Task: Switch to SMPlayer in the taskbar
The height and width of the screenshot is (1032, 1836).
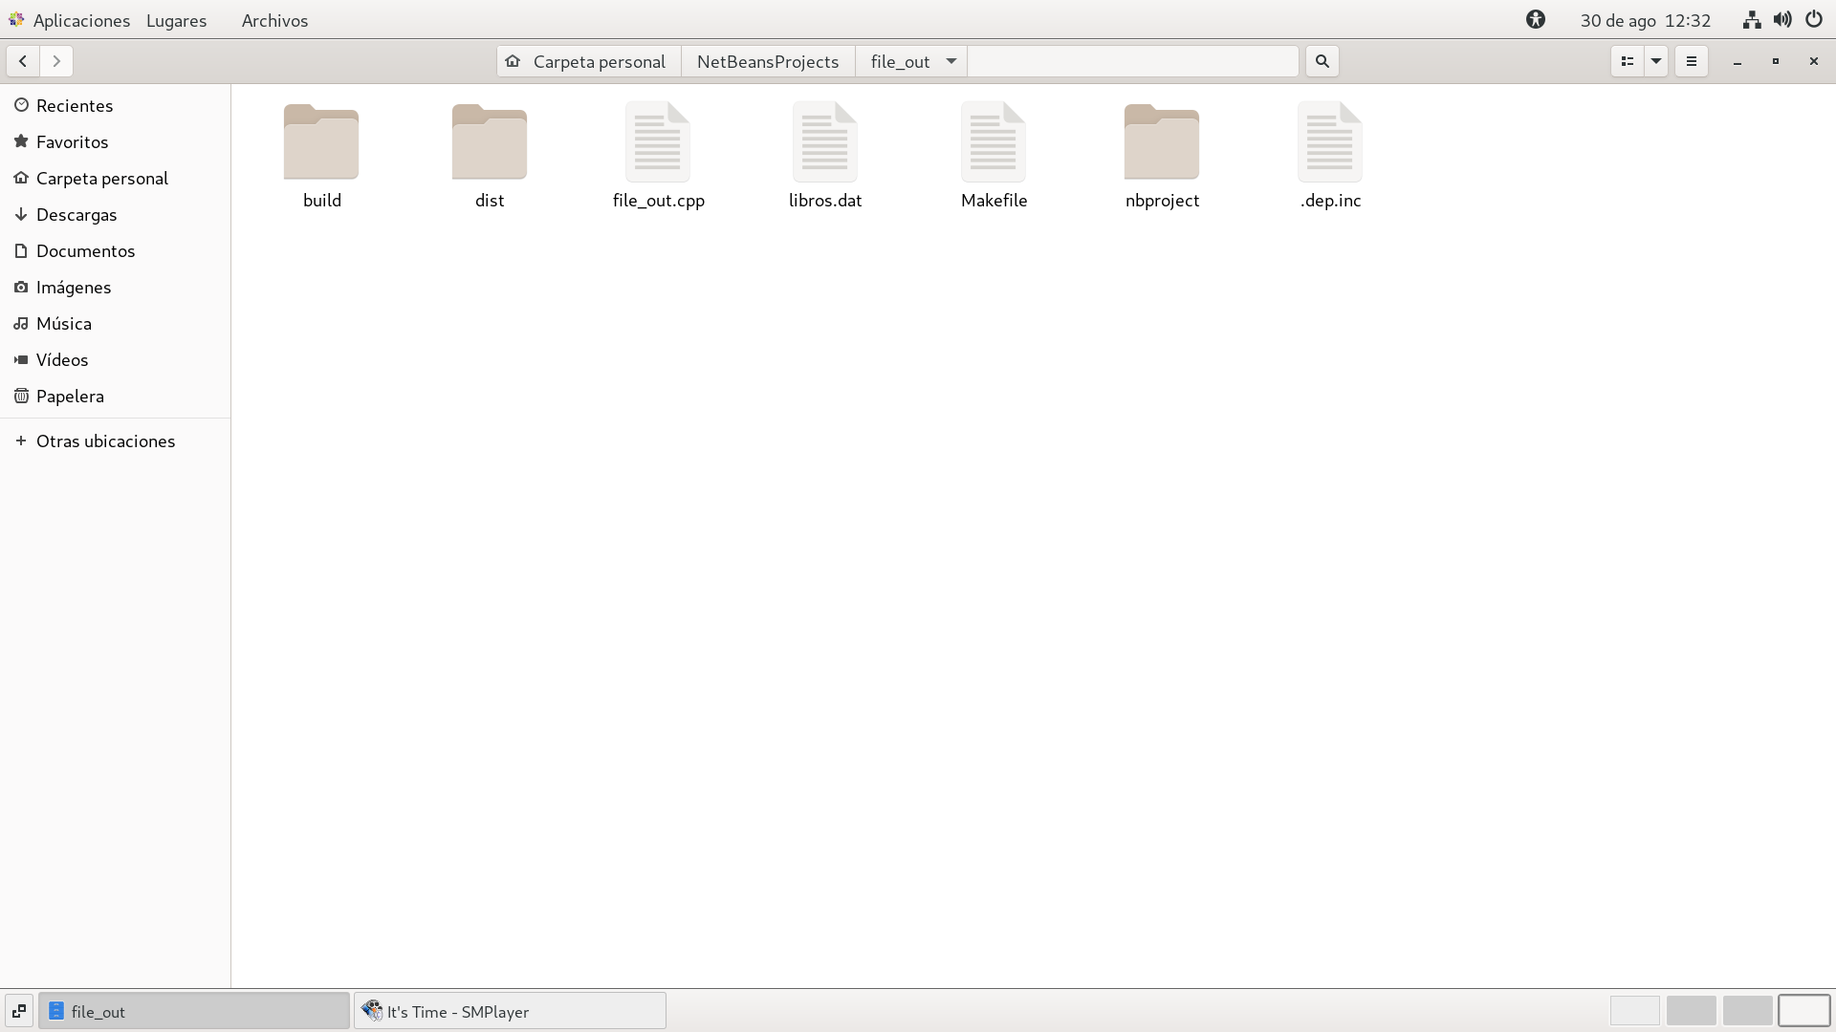Action: 510,1011
